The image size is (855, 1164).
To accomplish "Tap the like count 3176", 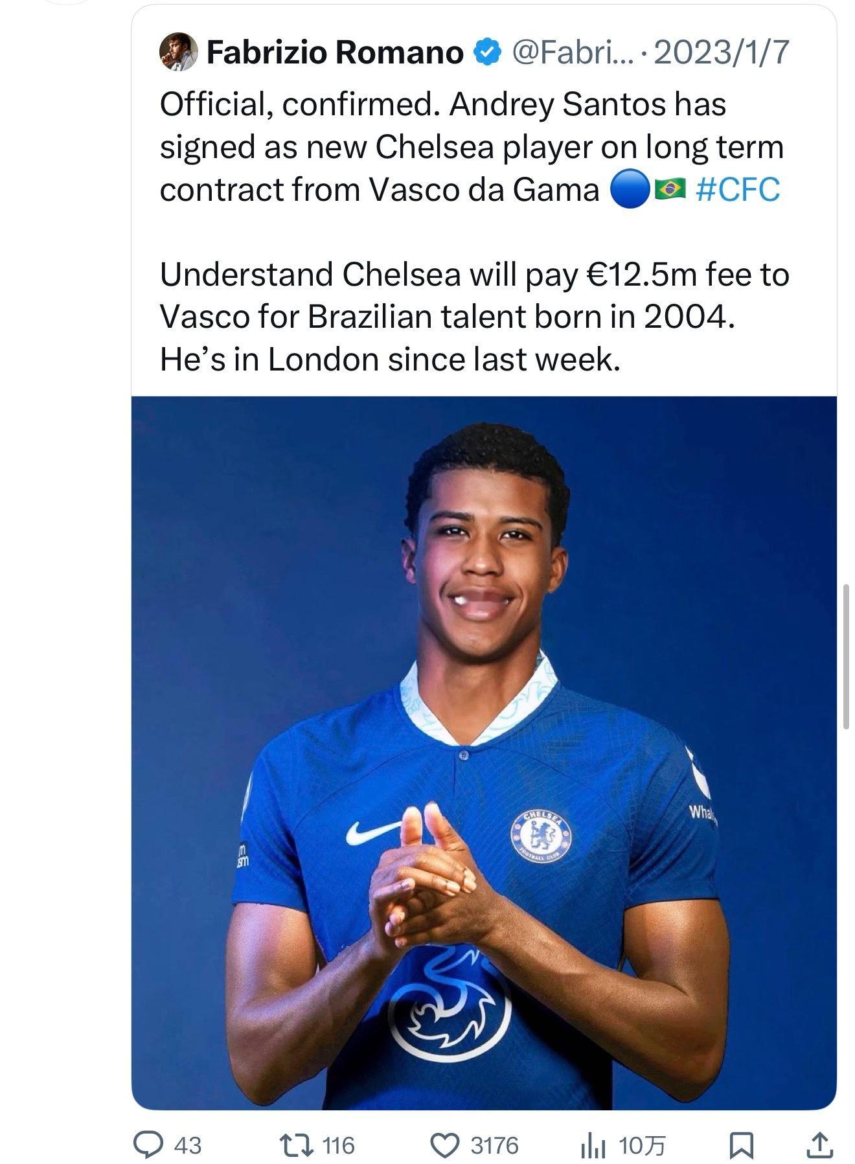I will coord(494,1145).
